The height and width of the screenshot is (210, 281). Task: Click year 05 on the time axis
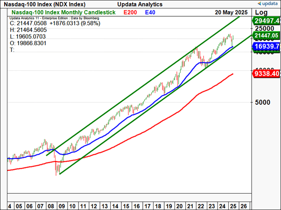tap(19, 206)
